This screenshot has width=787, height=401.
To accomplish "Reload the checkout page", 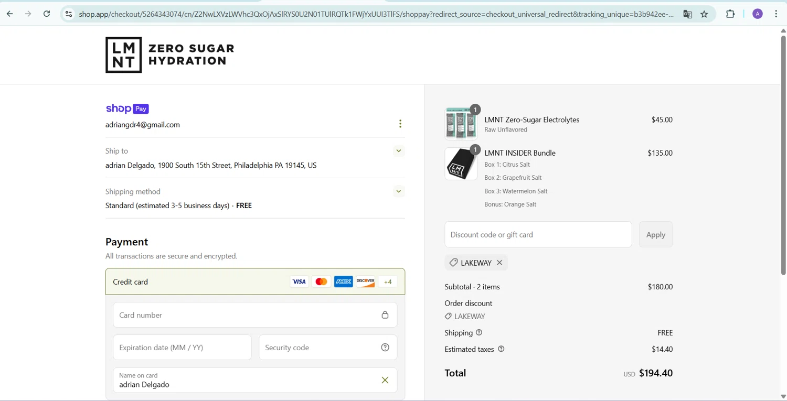I will click(x=47, y=14).
